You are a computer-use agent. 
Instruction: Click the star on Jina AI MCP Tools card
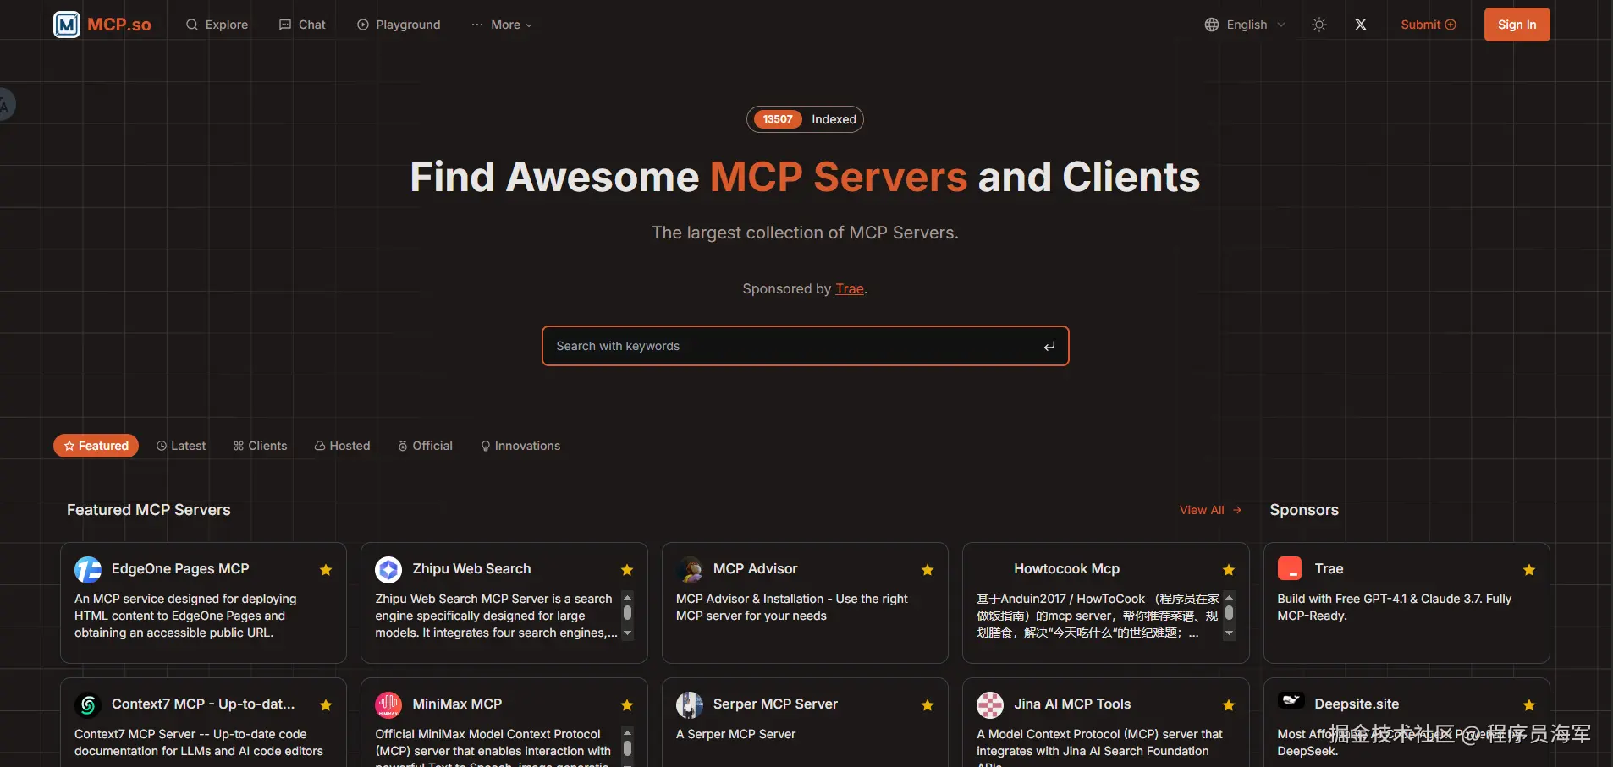click(1229, 705)
